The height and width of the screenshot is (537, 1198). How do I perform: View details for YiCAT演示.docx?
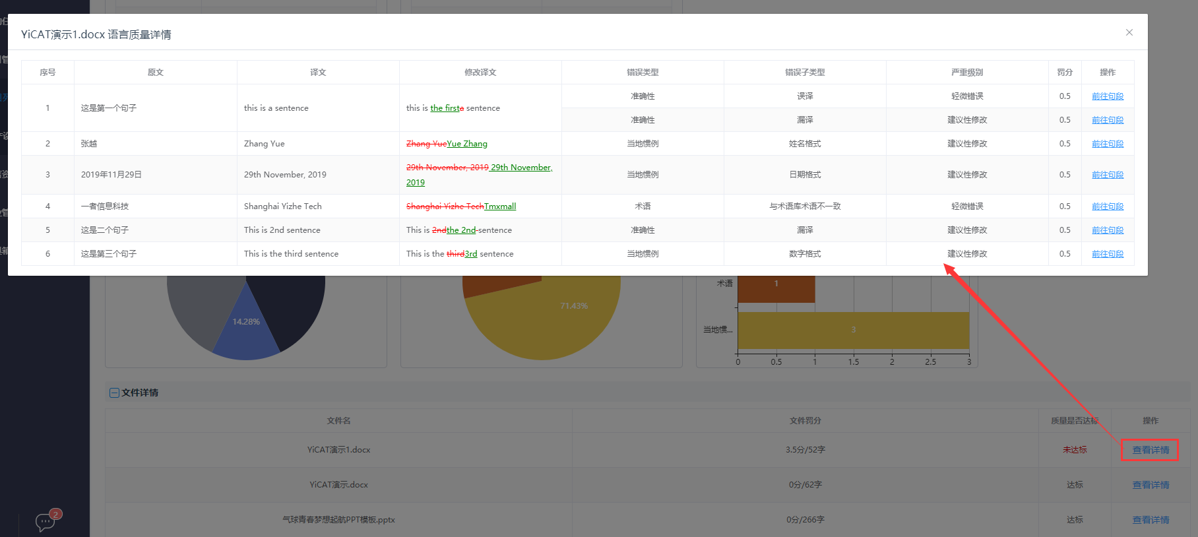(x=1150, y=485)
